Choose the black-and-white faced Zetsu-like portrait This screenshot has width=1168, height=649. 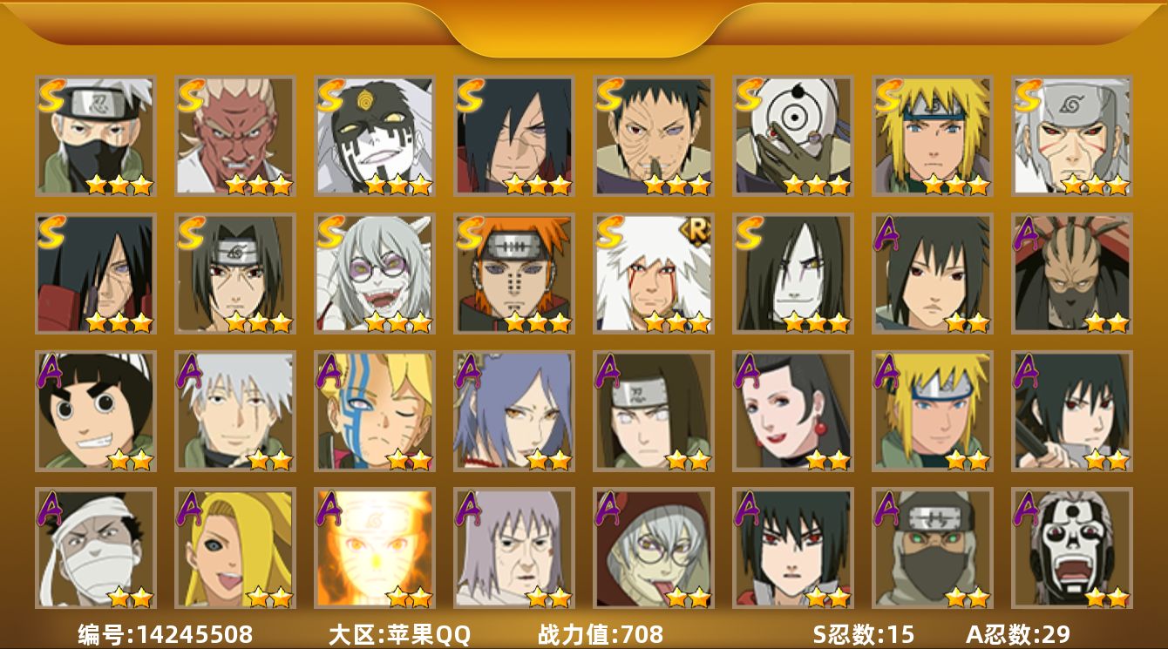point(375,136)
